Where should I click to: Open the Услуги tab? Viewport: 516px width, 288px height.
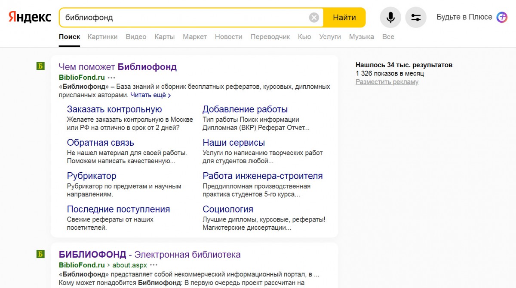point(330,37)
